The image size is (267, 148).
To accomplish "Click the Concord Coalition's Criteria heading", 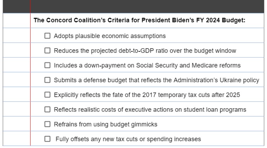I will (140, 20).
